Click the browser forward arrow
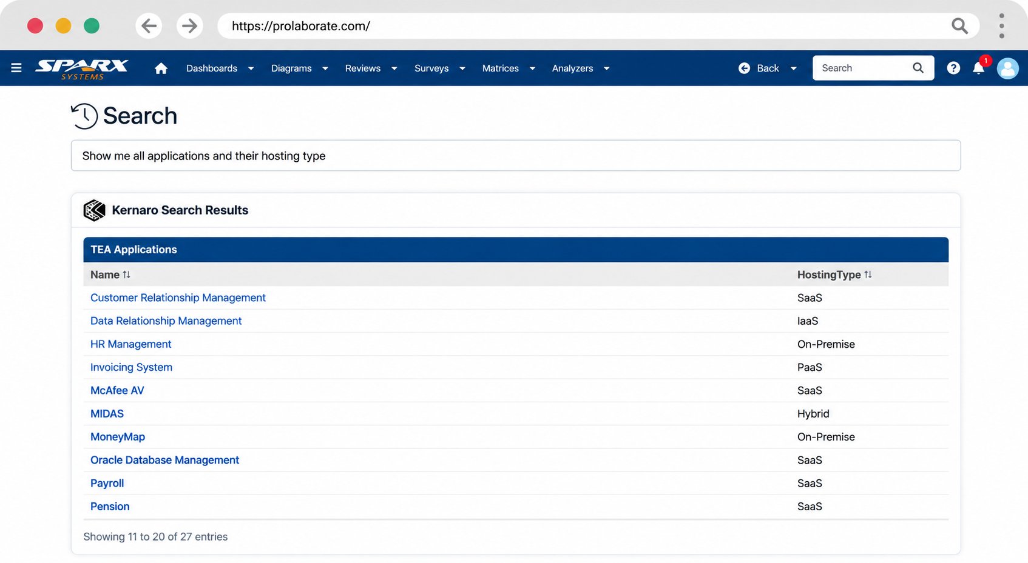 pyautogui.click(x=190, y=25)
